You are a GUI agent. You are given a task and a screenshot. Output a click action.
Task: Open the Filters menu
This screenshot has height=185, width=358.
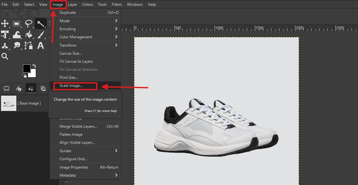click(x=117, y=5)
